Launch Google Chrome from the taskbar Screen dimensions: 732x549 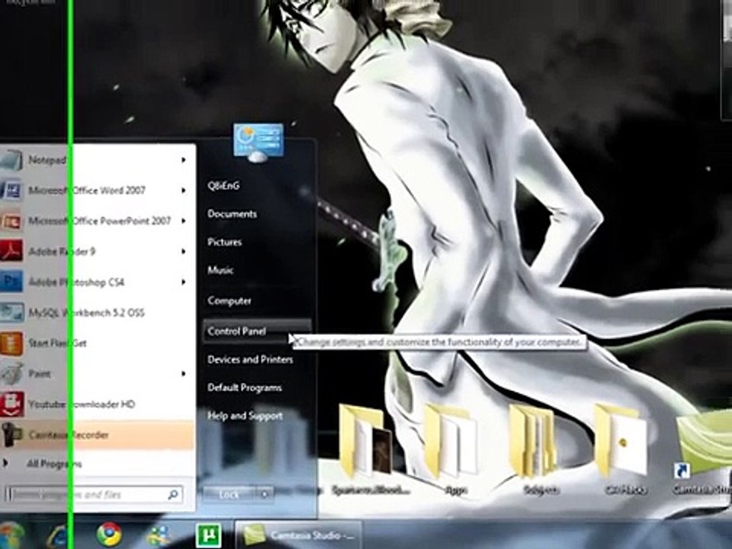pyautogui.click(x=109, y=535)
